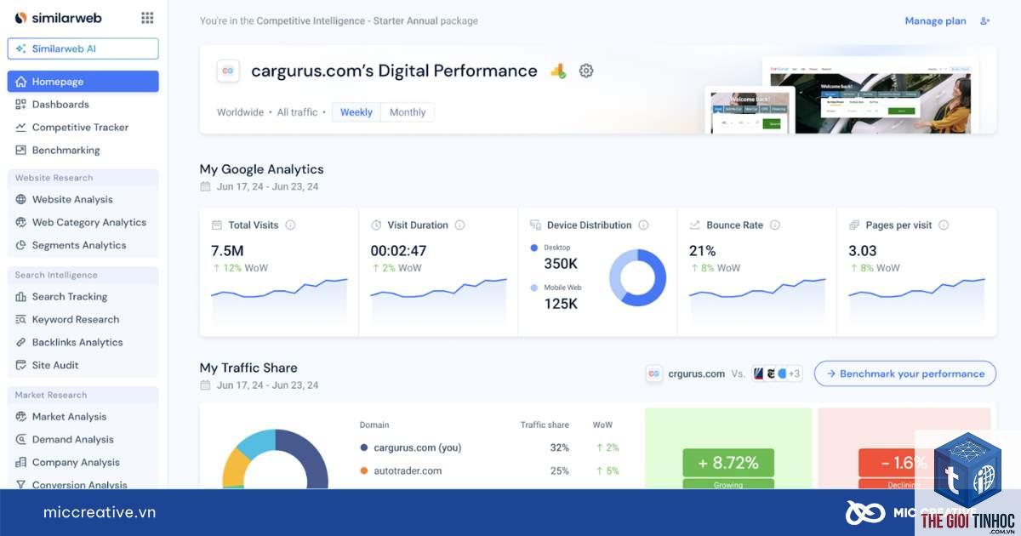Click the add user icon next to Manage plan
Viewport: 1021px width, 536px height.
tap(985, 21)
